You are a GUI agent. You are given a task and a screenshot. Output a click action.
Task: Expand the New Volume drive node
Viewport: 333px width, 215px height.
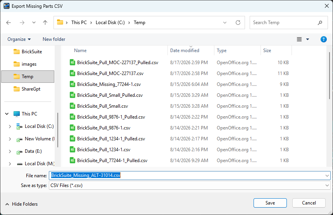tap(10, 139)
